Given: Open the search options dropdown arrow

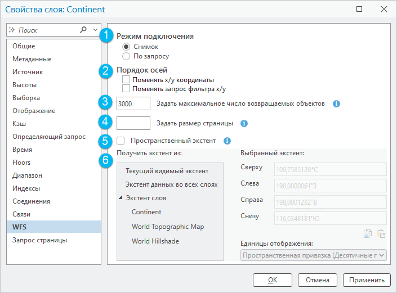Looking at the screenshot, I should 95,30.
